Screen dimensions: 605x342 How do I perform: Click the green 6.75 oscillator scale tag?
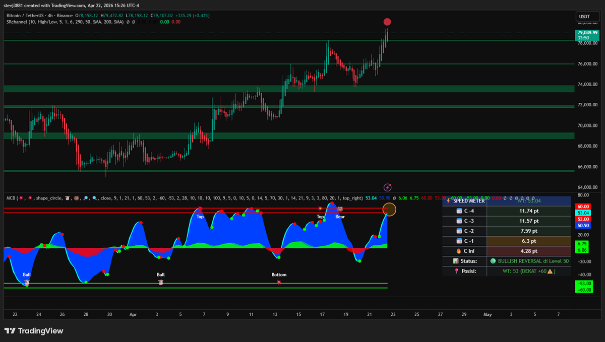[583, 243]
